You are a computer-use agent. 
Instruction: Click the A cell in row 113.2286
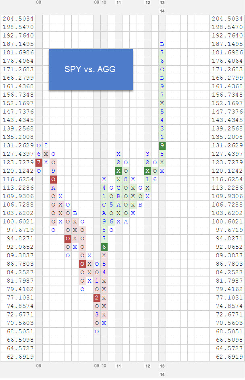tap(53, 188)
